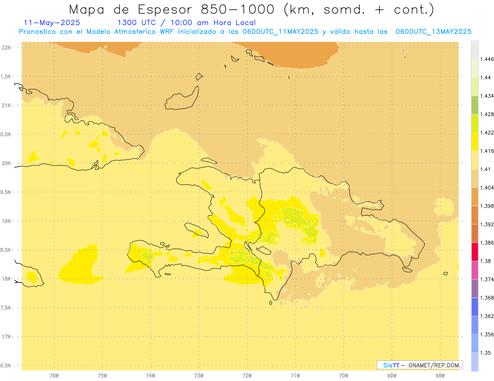Click the legend value '1.386'
Image resolution: width=494 pixels, height=381 pixels.
pyautogui.click(x=487, y=242)
